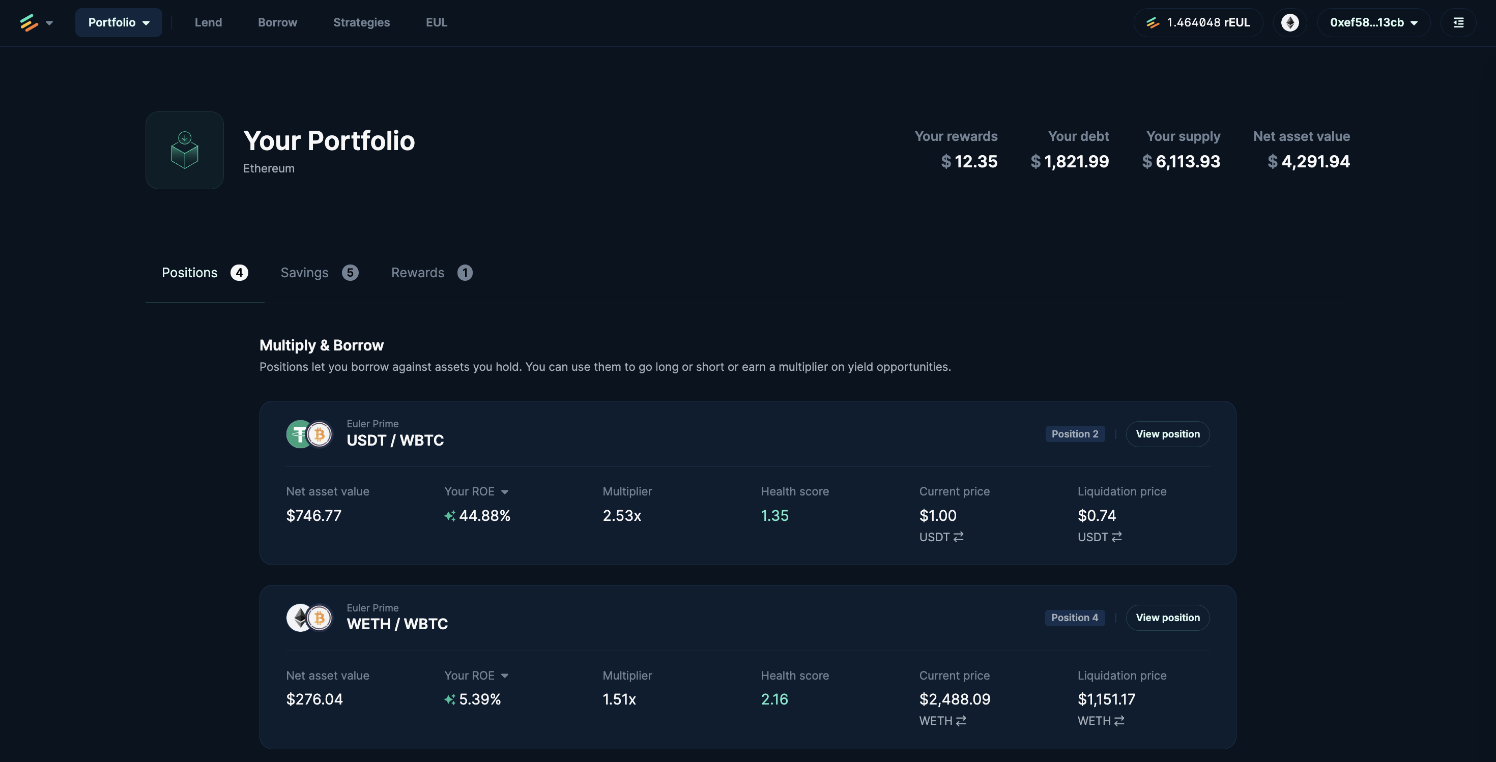
Task: Click the liquidation price $0.74
Action: pos(1097,516)
